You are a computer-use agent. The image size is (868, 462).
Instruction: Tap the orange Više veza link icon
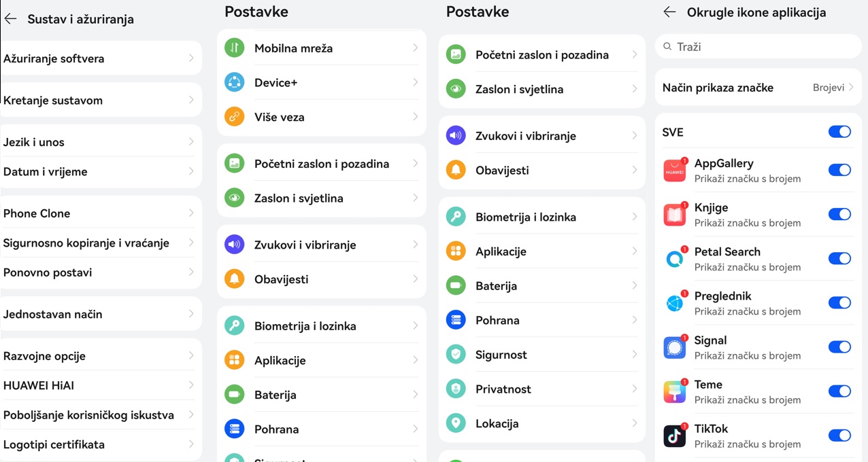tap(234, 117)
